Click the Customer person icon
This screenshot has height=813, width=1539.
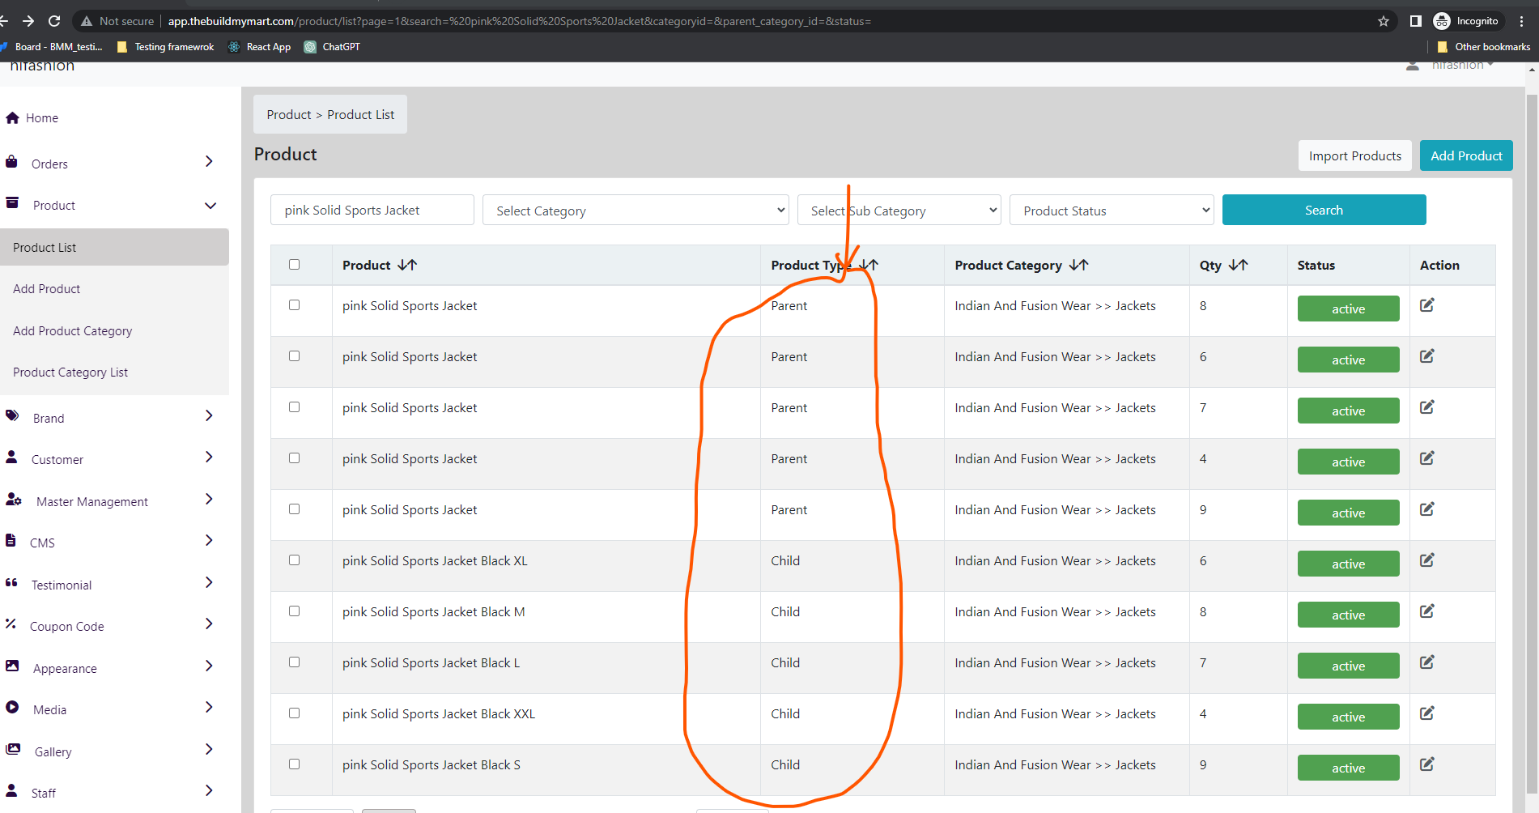pyautogui.click(x=11, y=458)
